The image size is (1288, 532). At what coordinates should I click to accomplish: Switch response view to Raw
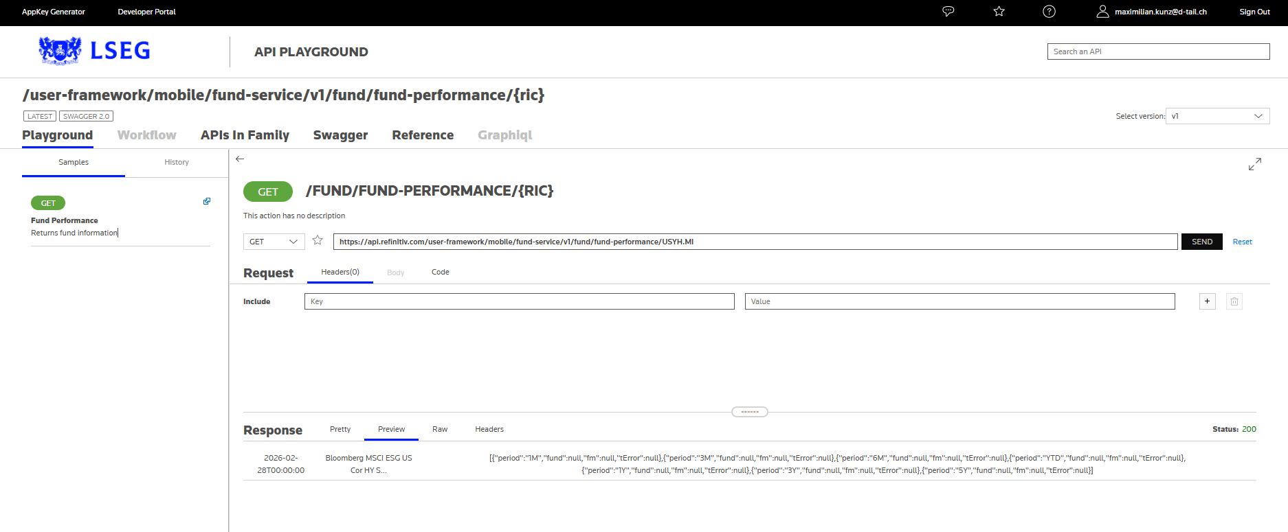coord(440,429)
